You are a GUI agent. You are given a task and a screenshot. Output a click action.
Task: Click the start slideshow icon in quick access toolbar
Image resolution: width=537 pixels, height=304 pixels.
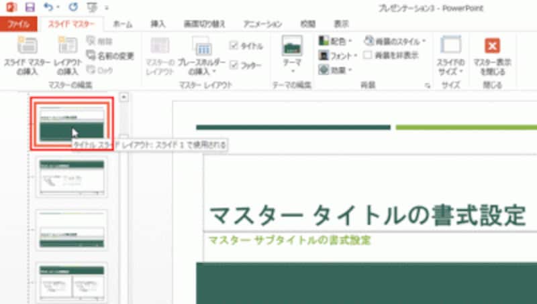pos(92,7)
